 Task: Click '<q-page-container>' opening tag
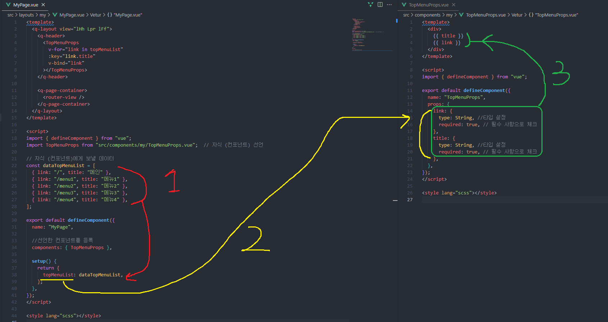pos(62,90)
